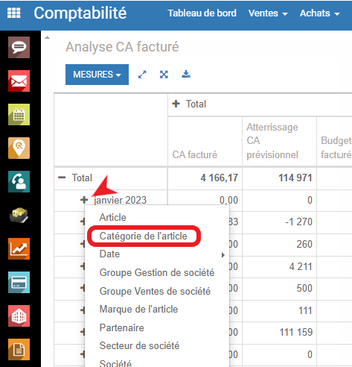Select Catégorie de l'article menu entry
Image resolution: width=352 pixels, height=367 pixels.
click(143, 236)
